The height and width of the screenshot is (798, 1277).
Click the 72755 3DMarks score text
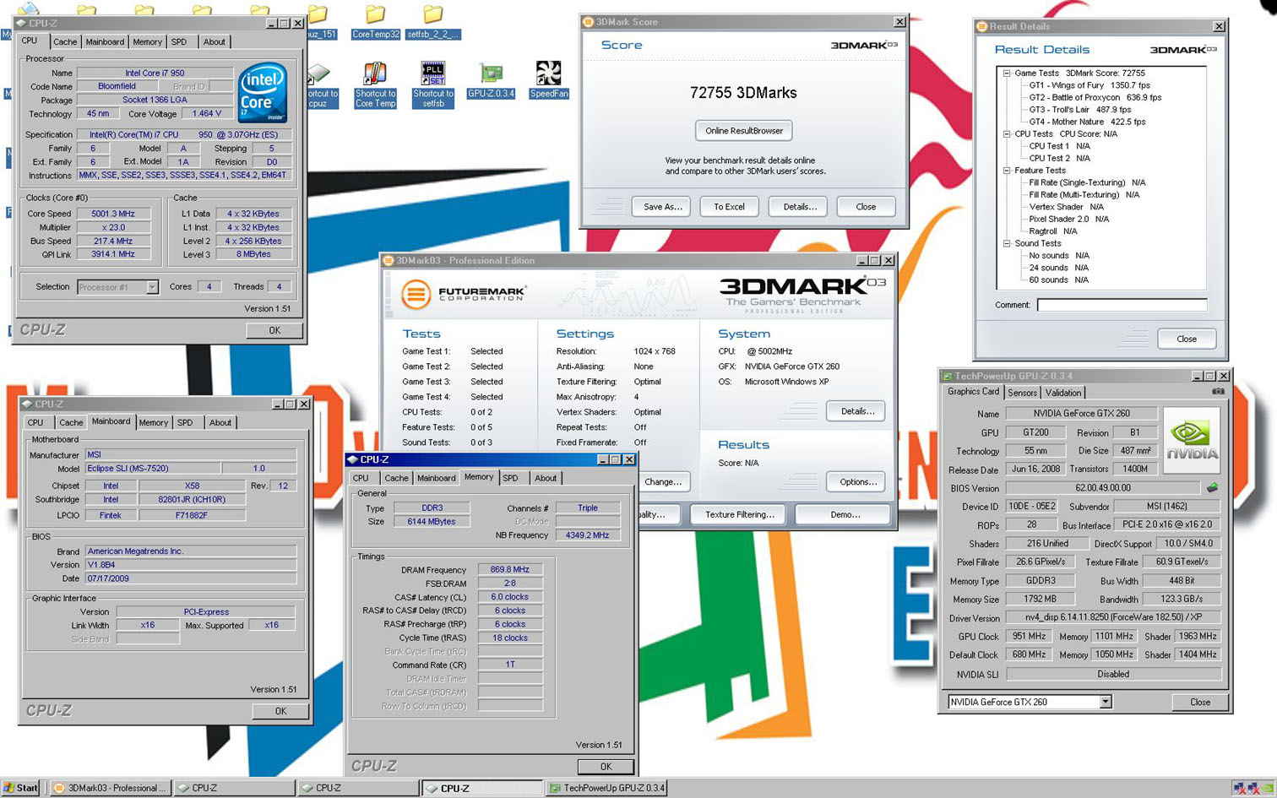tap(743, 93)
